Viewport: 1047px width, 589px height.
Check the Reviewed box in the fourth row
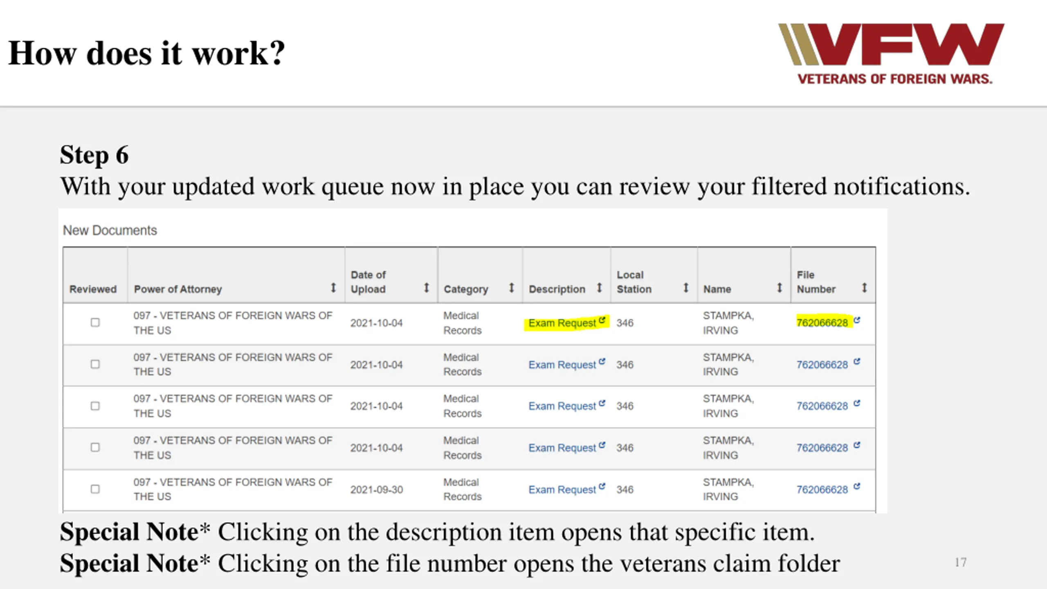[x=95, y=447]
